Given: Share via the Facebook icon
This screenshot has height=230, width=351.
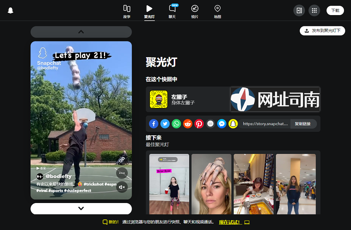Looking at the screenshot, I should [154, 124].
